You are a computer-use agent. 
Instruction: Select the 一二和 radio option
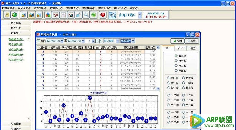tap(169, 95)
